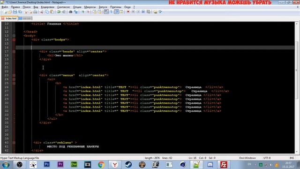Toggle synchronized horizontal scrolling icon

coord(99,12)
